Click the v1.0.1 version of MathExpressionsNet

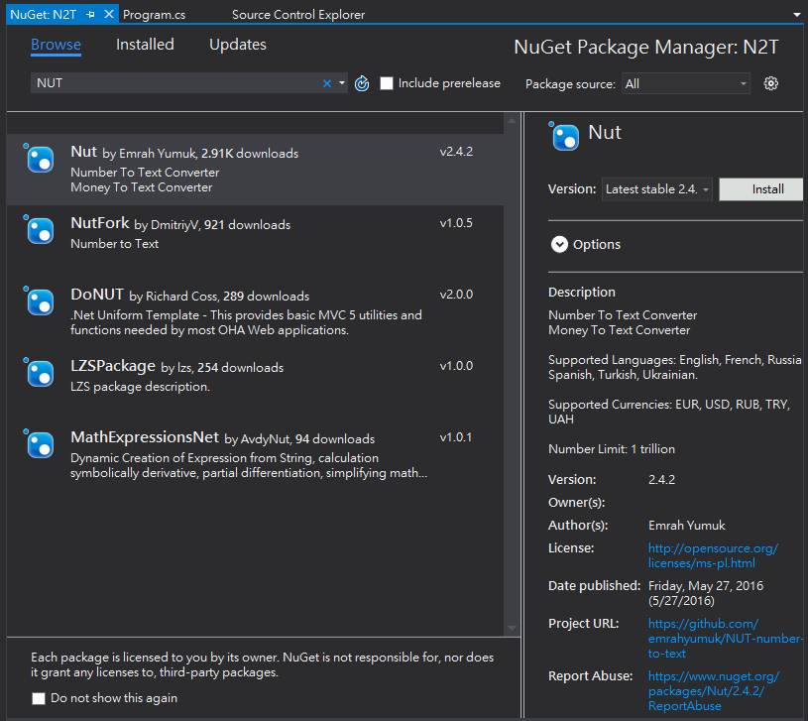pos(455,437)
